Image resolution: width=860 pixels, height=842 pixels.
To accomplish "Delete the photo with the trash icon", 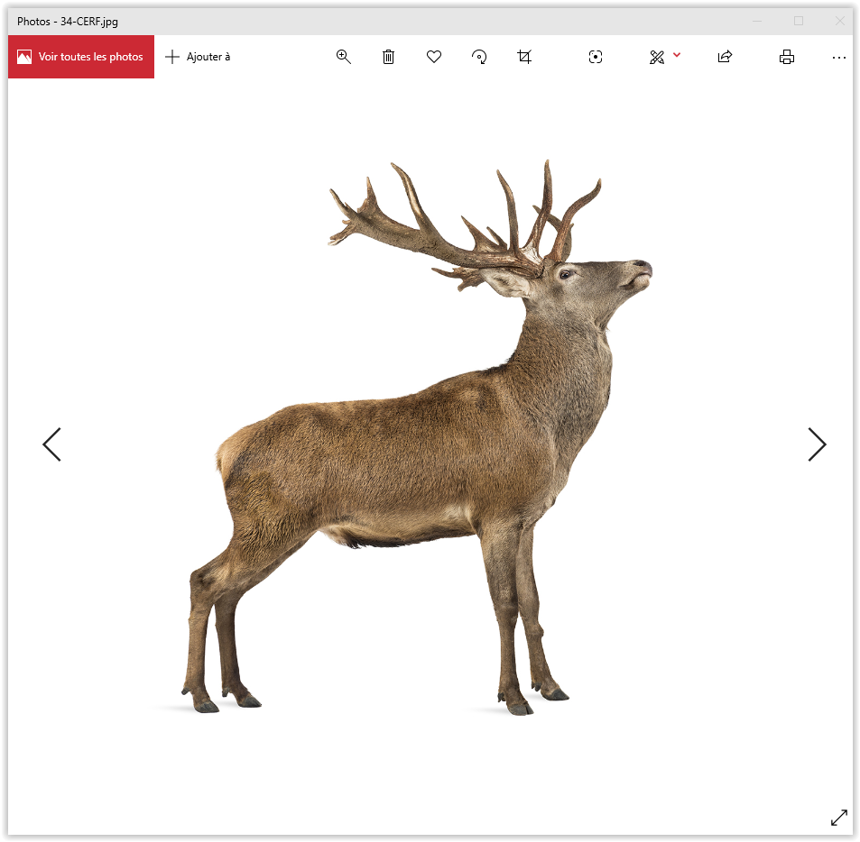I will 388,57.
